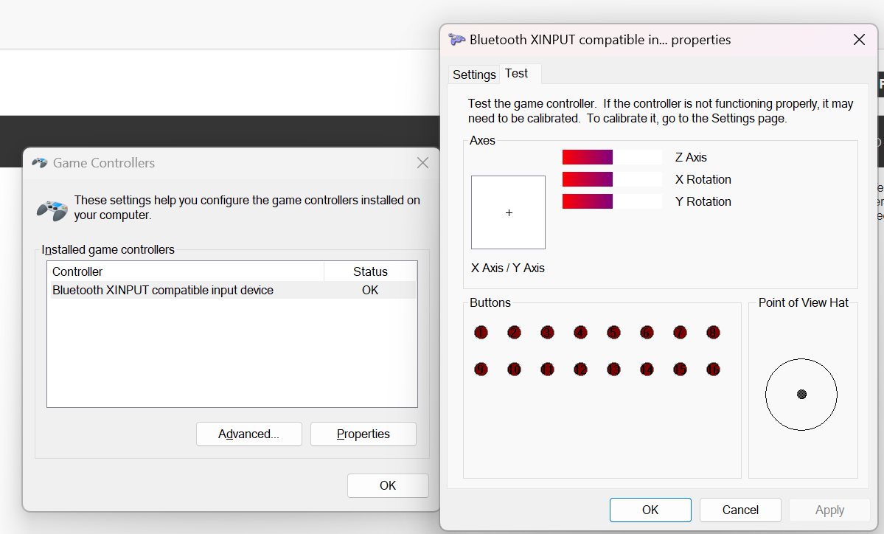Click button indicator 7 in Buttons
This screenshot has width=884, height=534.
click(x=680, y=333)
